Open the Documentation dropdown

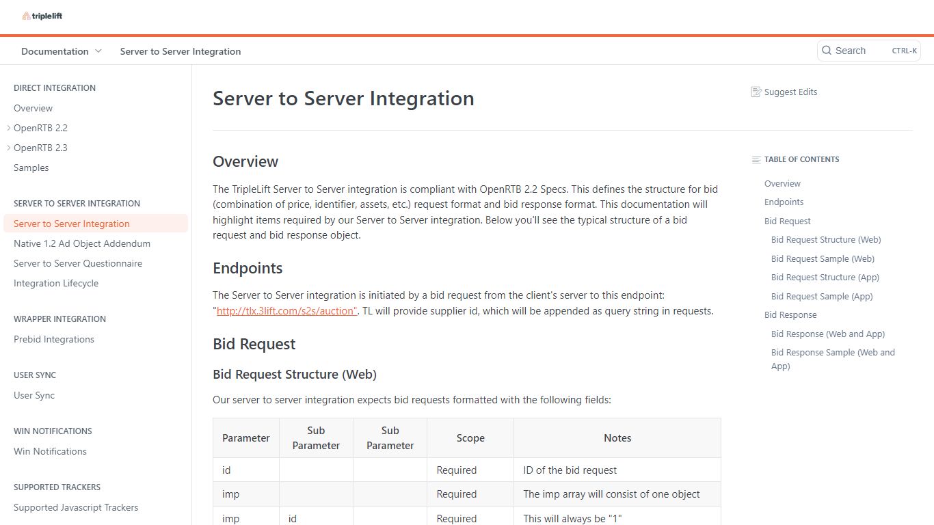click(x=62, y=51)
